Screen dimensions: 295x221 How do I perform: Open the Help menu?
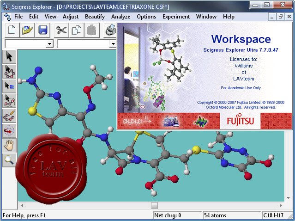click(x=229, y=17)
